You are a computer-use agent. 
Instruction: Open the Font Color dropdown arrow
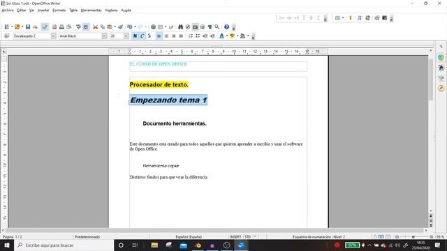coord(227,36)
